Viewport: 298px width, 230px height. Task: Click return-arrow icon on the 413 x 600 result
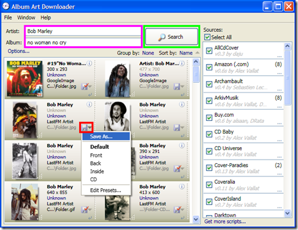pyautogui.click(x=183, y=218)
